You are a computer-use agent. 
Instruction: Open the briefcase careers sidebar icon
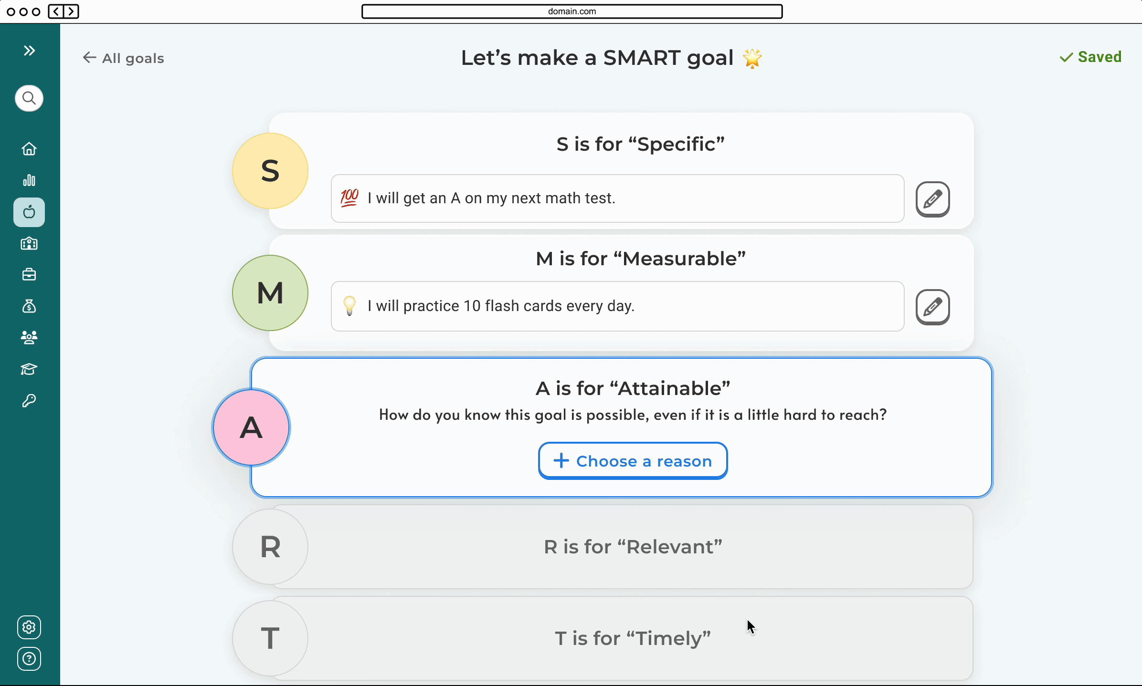click(x=29, y=275)
